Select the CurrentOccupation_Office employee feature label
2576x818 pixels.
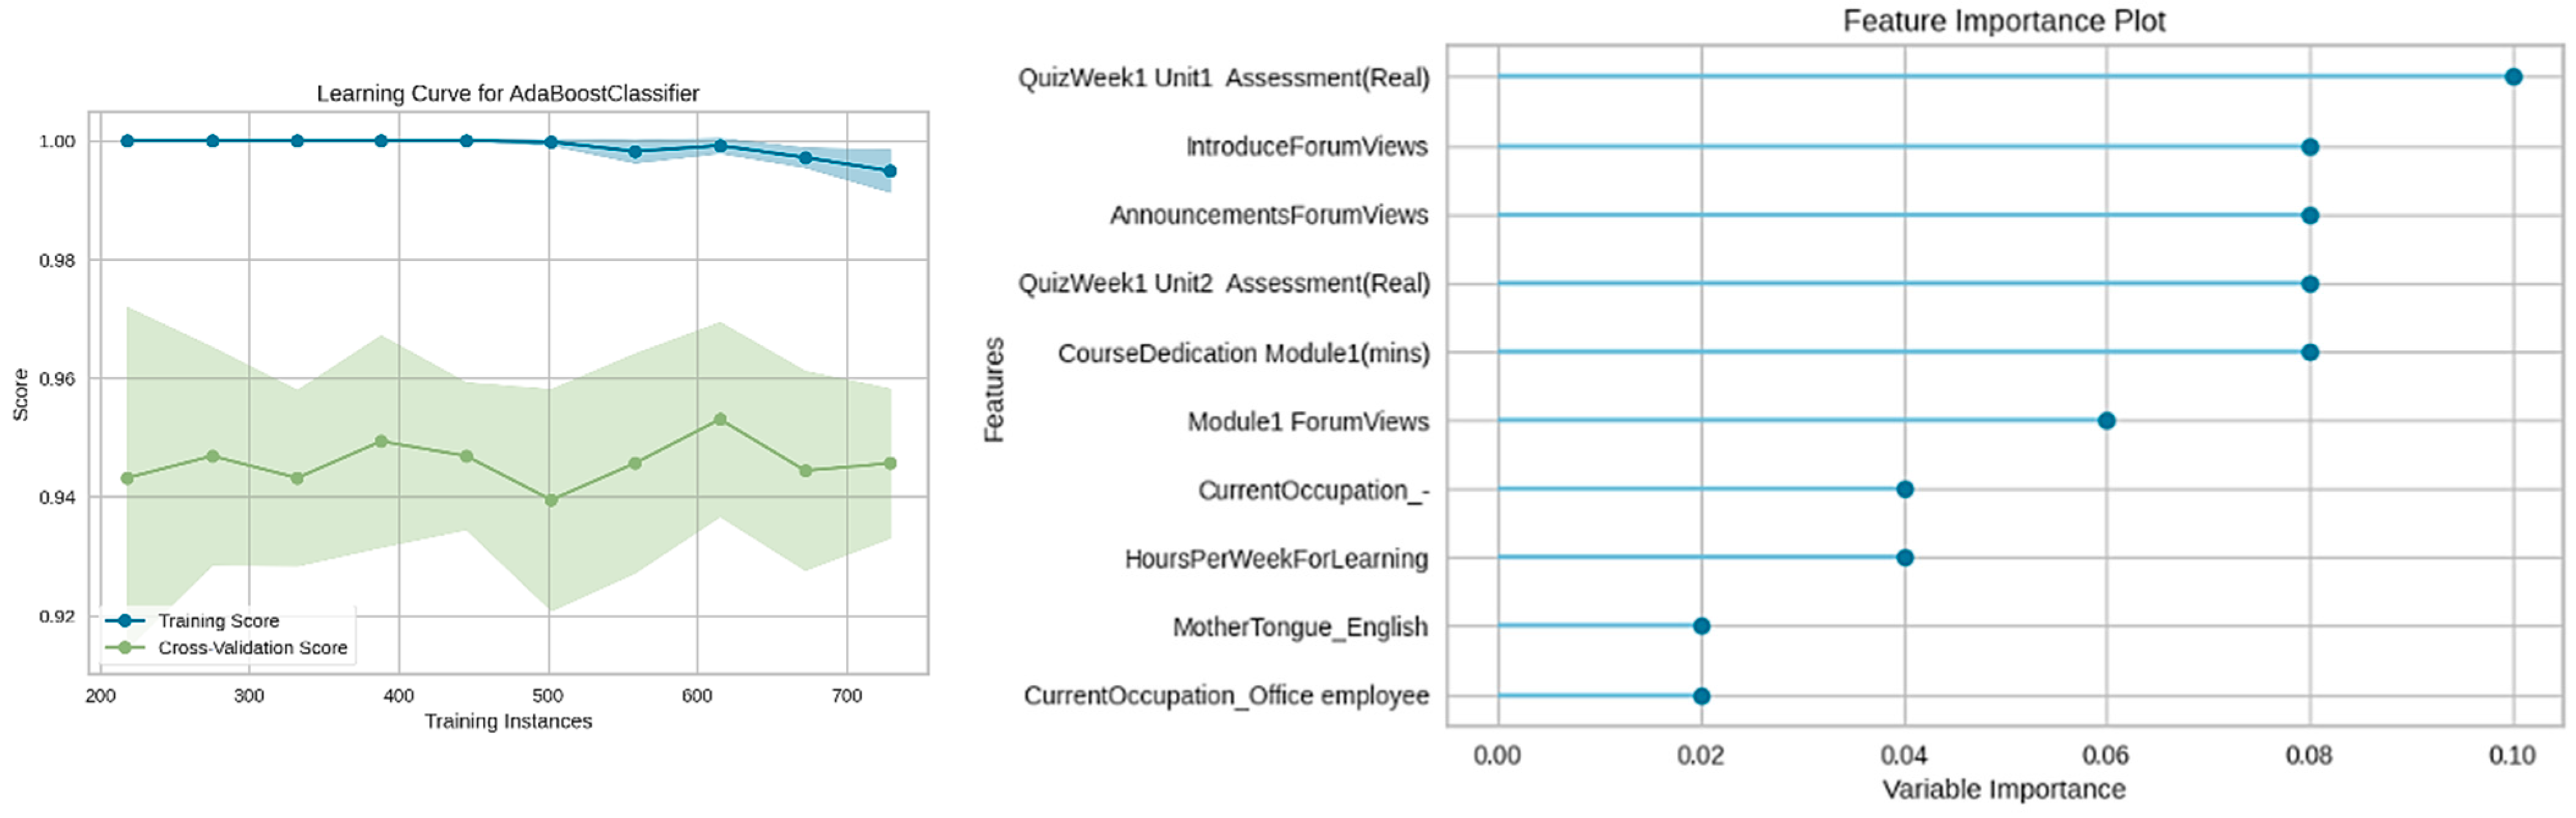click(1226, 695)
